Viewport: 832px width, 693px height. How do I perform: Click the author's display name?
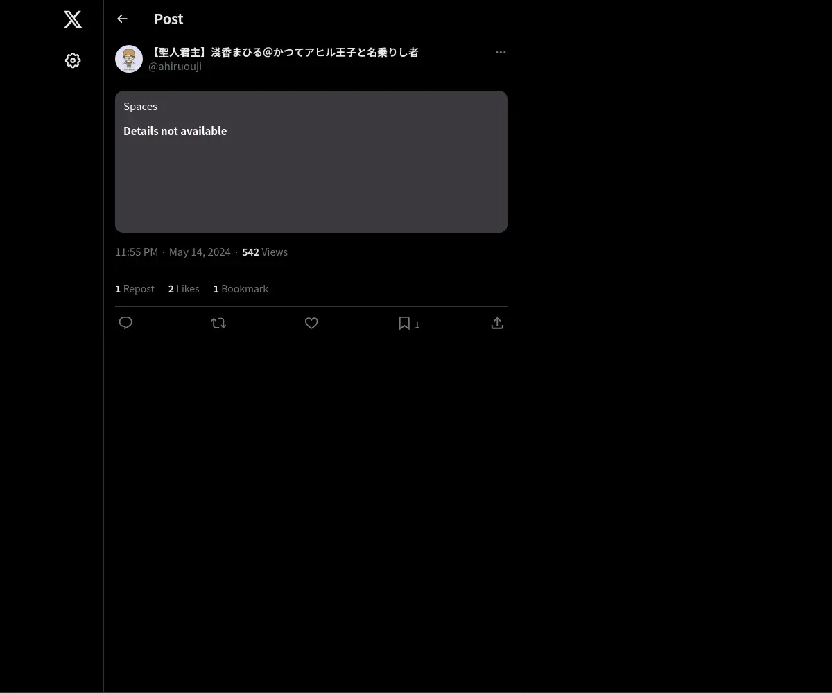click(284, 52)
